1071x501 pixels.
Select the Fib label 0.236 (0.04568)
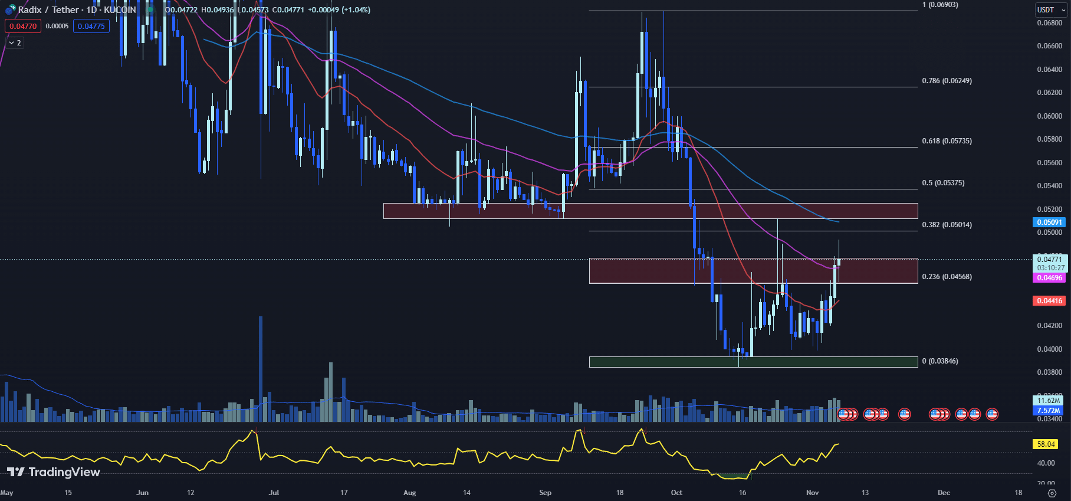pos(947,277)
